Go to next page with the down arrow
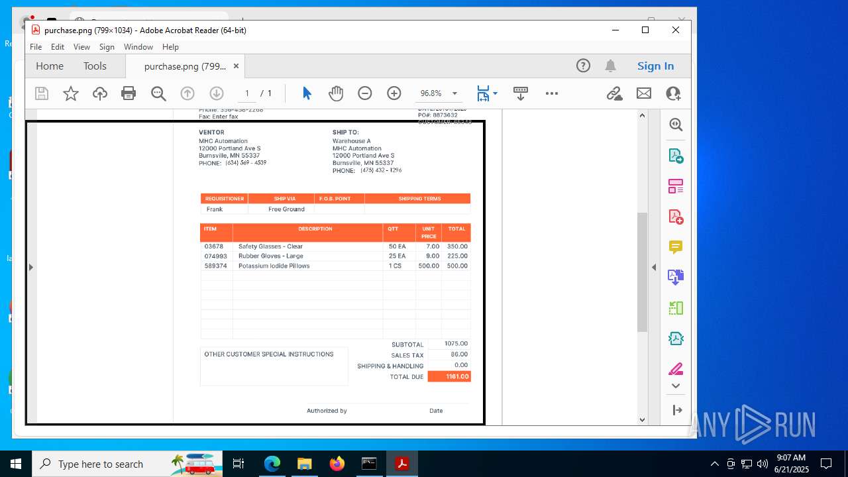 217,93
